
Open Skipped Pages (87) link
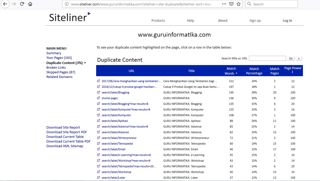coord(61,72)
